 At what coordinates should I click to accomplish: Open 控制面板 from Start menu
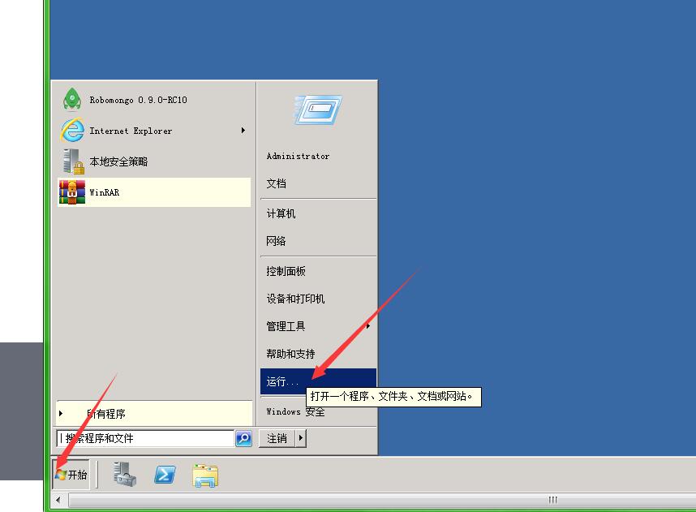coord(286,271)
